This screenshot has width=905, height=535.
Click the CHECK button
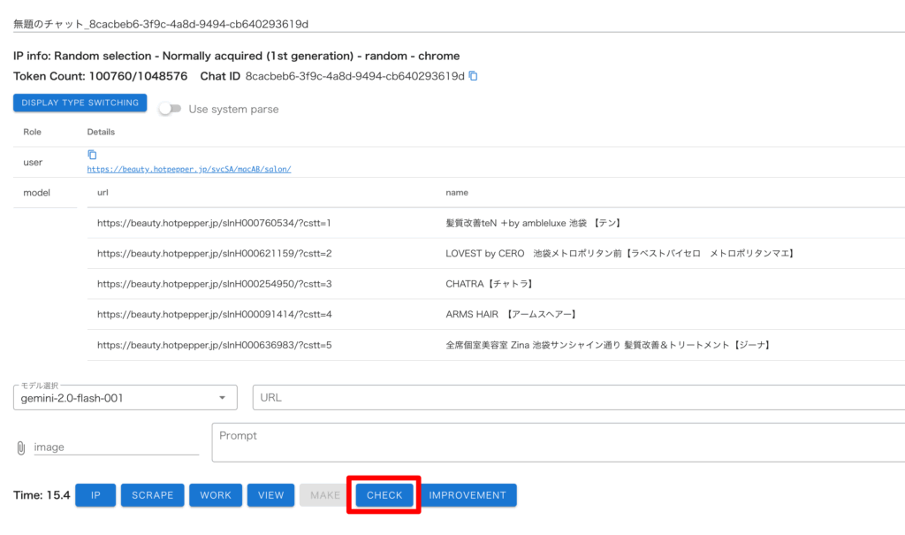coord(384,495)
